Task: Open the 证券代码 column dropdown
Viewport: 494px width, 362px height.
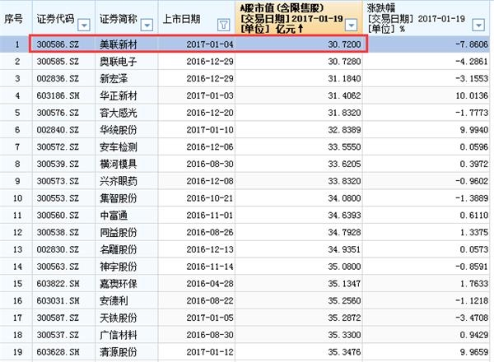Action: (x=84, y=25)
